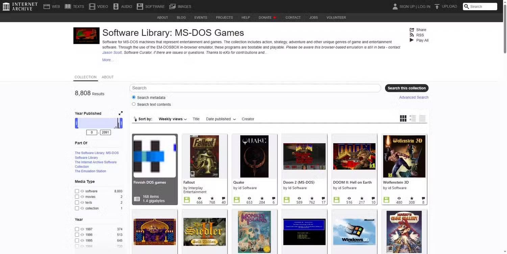Click the Fallout favorites star icon

(x=212, y=198)
